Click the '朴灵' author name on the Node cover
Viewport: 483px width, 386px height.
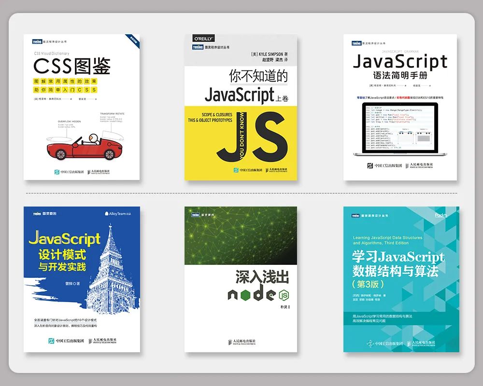point(284,307)
